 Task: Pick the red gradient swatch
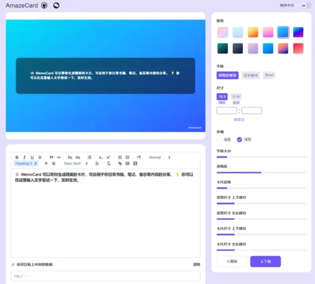click(298, 48)
